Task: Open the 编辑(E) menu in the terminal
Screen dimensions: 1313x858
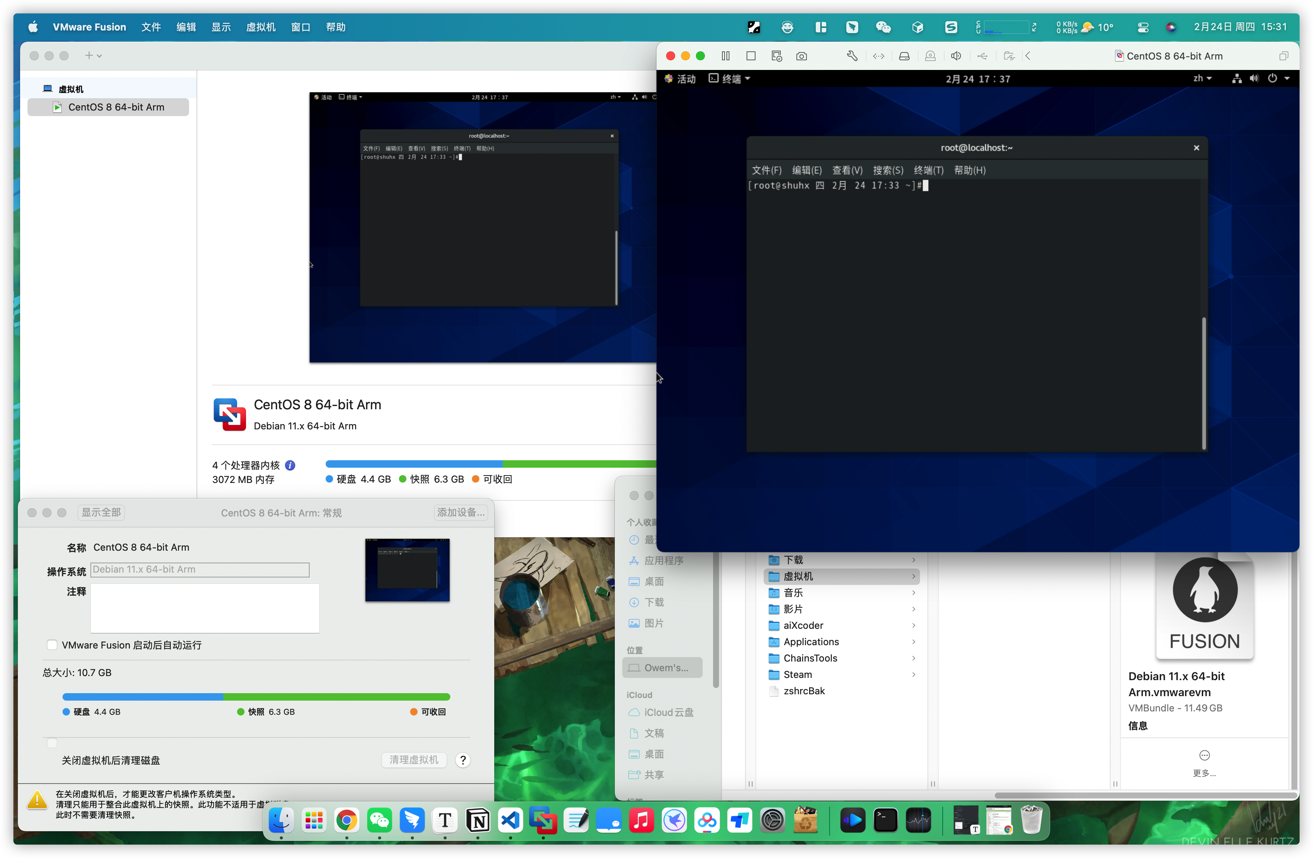Action: tap(806, 170)
